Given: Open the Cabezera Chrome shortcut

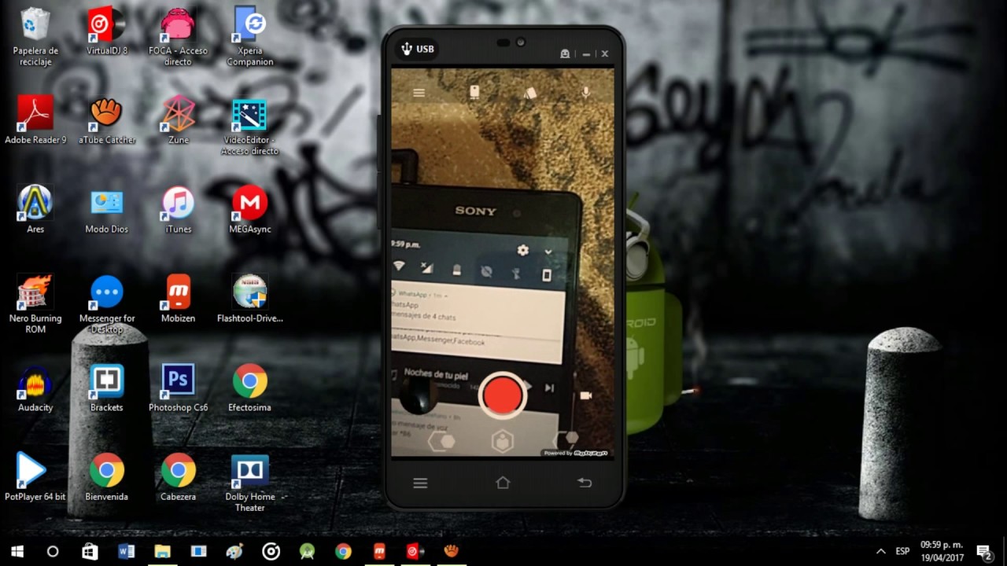Looking at the screenshot, I should coord(179,477).
